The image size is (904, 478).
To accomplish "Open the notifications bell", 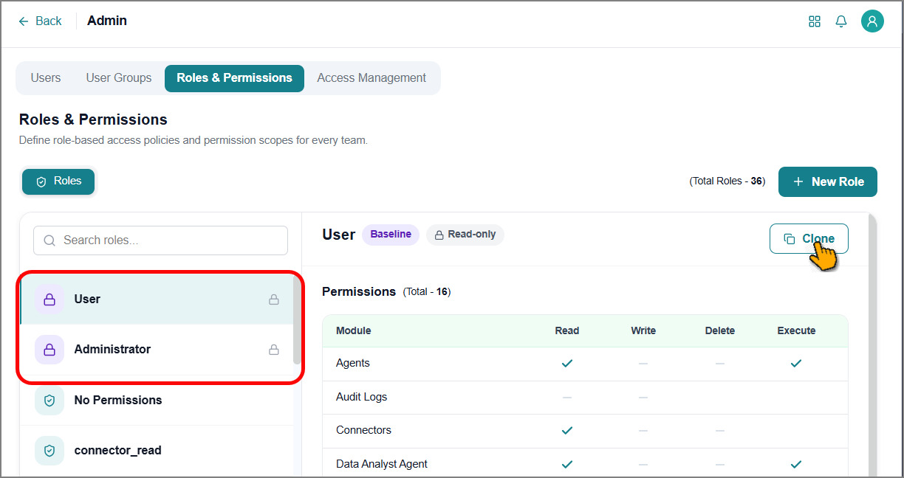I will (x=841, y=21).
